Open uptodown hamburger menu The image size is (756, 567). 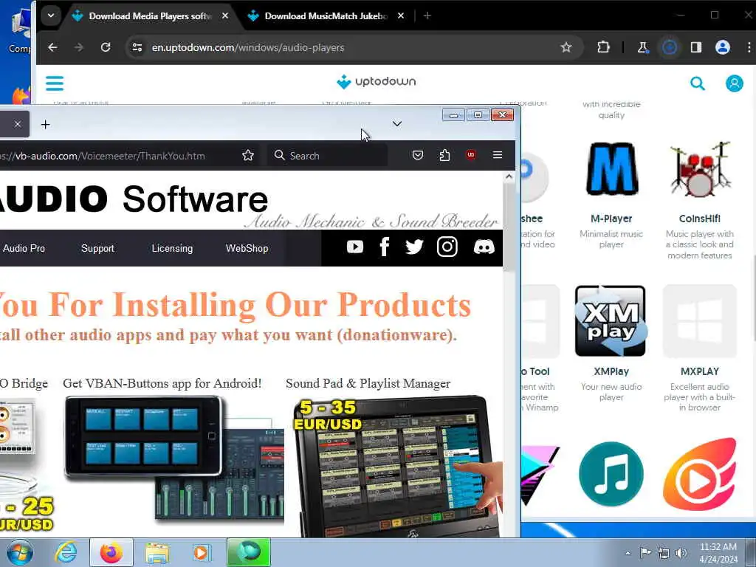[x=55, y=83]
